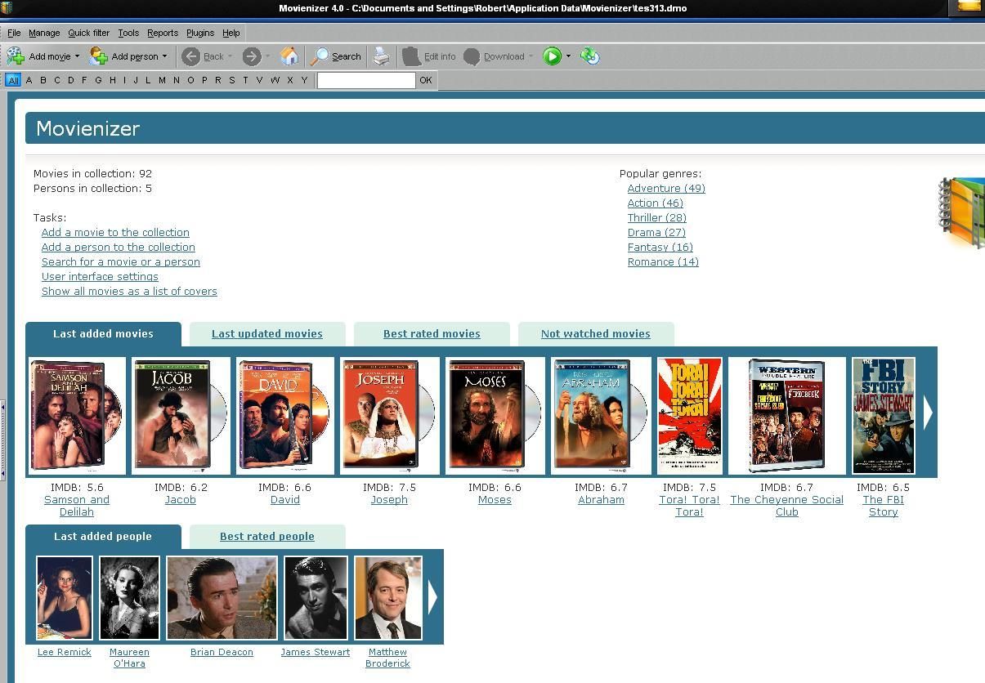This screenshot has height=683, width=985.
Task: Click the Movienizer app icon in title bar
Action: (x=7, y=8)
